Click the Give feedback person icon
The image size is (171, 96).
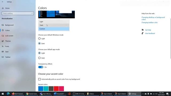[x=142, y=33]
